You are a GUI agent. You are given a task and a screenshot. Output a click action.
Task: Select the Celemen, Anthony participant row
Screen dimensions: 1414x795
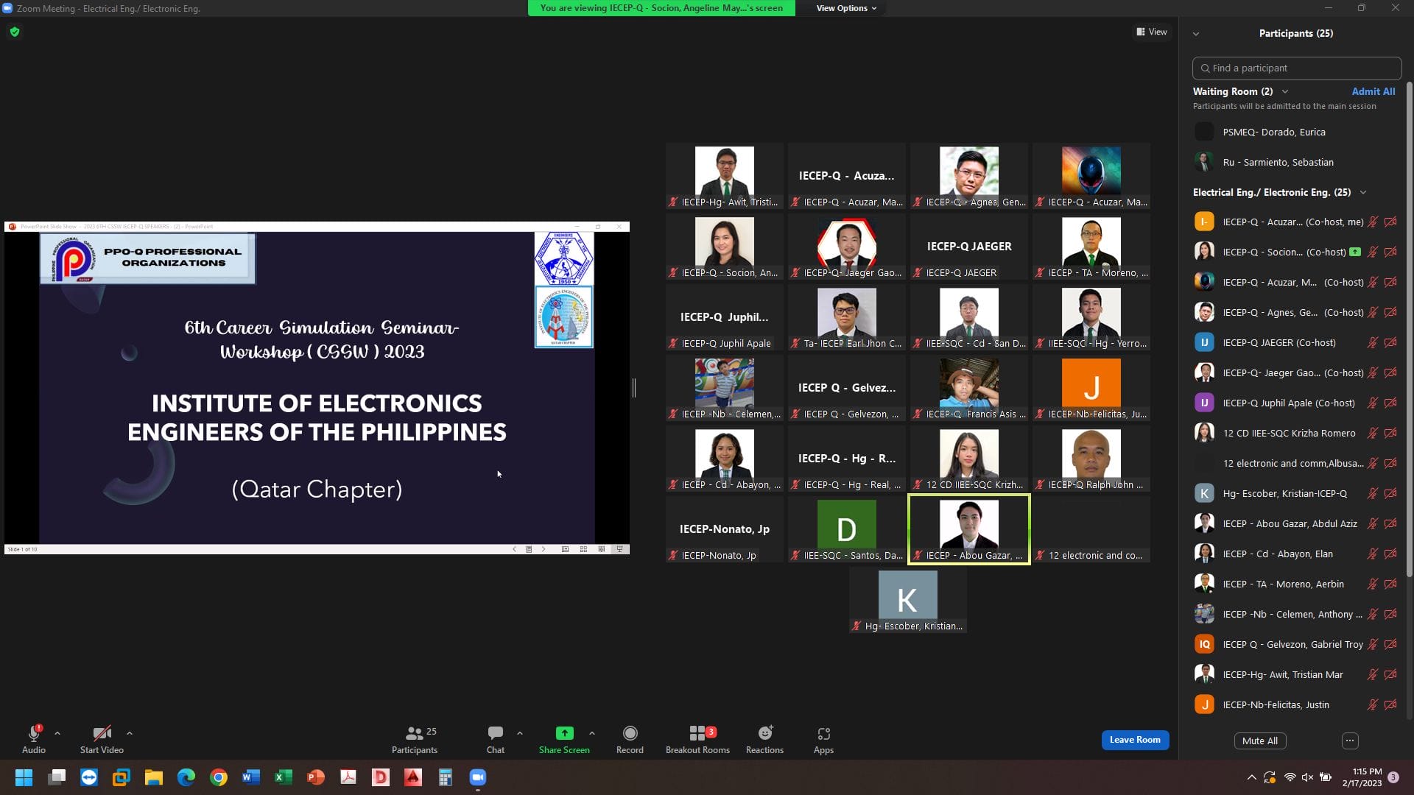[1296, 614]
